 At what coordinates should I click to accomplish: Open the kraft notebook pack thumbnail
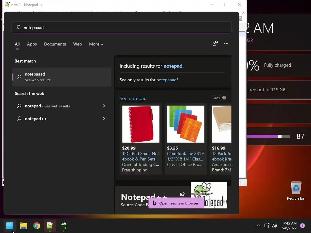(x=222, y=124)
